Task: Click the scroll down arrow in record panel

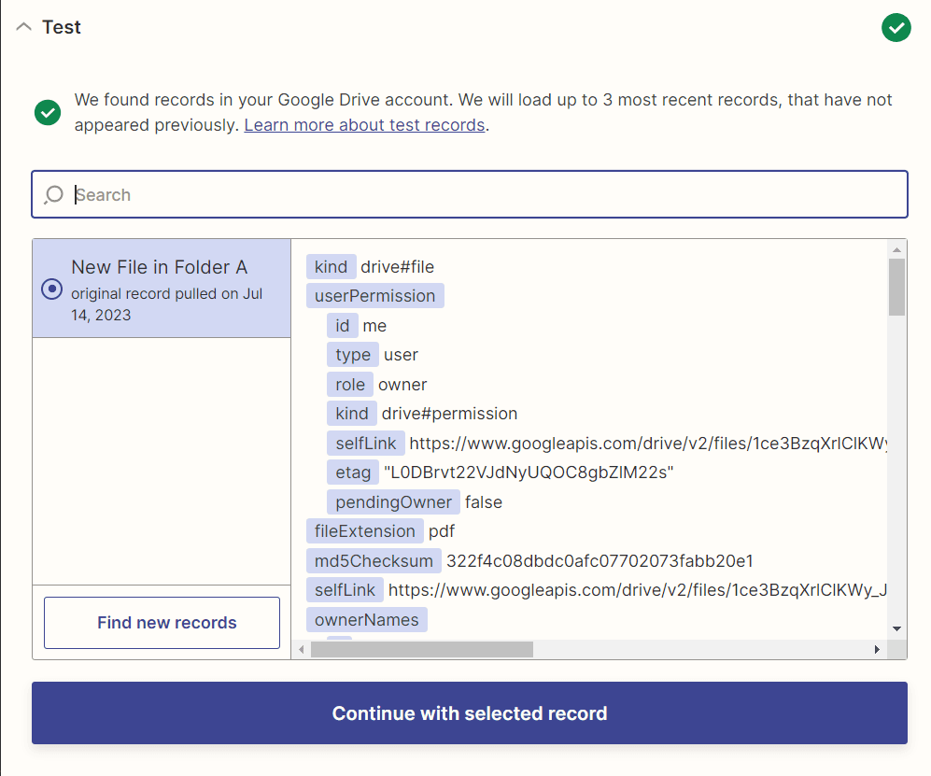Action: (896, 629)
